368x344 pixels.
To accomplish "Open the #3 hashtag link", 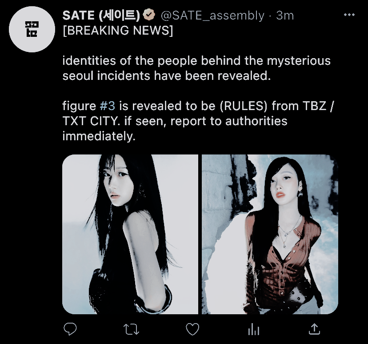I will pos(107,106).
